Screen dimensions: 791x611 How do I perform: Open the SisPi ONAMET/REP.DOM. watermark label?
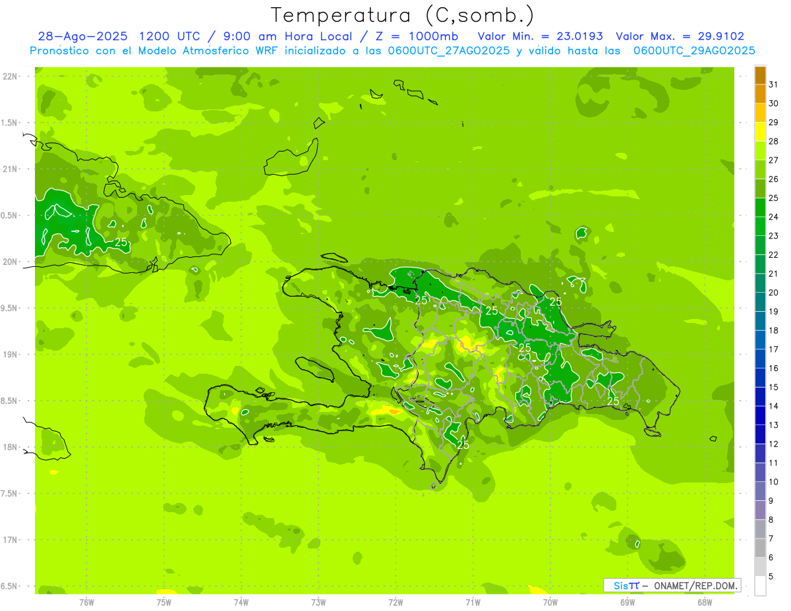(672, 585)
